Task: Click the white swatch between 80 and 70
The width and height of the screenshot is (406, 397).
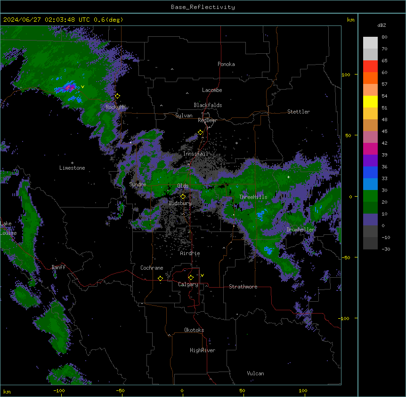Action: pyautogui.click(x=370, y=43)
